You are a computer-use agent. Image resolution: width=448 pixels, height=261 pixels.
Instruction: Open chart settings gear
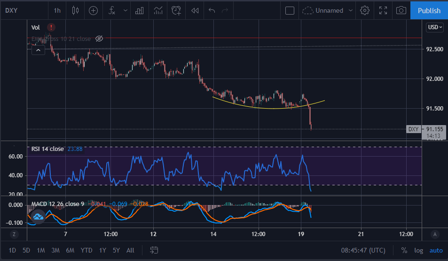[365, 10]
